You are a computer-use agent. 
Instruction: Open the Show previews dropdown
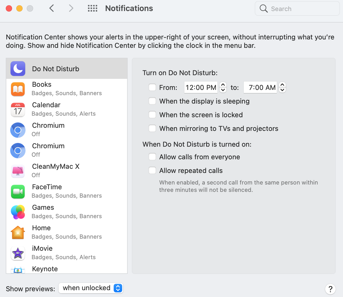pos(91,288)
